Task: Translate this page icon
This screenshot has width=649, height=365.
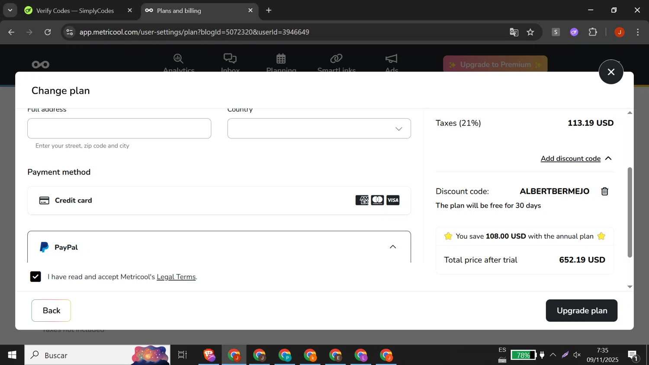Action: coord(514,32)
